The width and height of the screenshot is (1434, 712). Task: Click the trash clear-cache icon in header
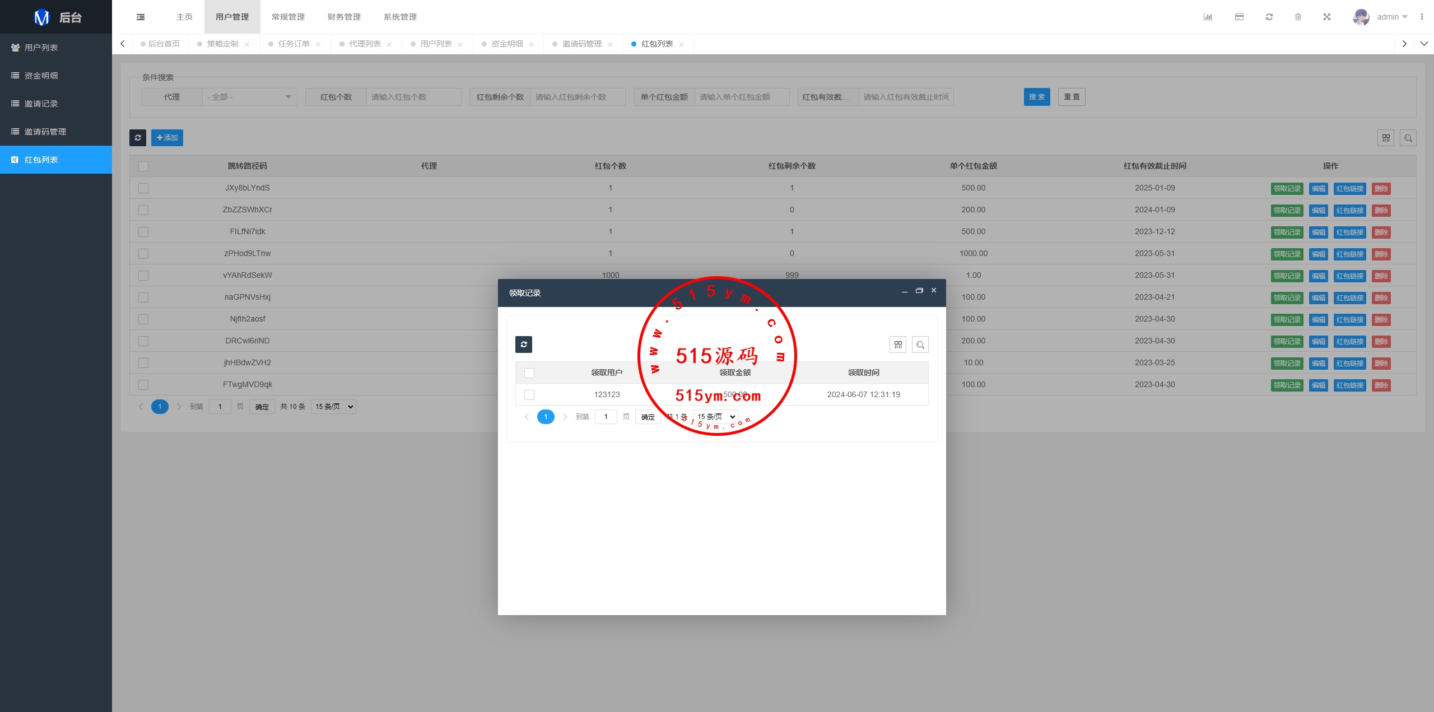1298,17
